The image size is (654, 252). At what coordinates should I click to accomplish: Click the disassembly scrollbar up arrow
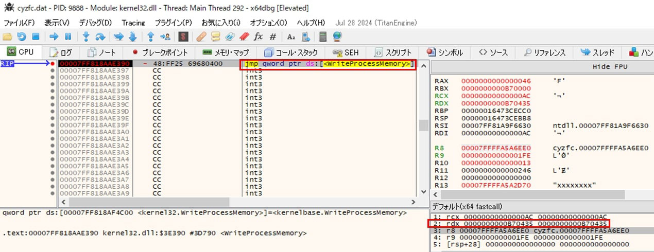(x=423, y=64)
